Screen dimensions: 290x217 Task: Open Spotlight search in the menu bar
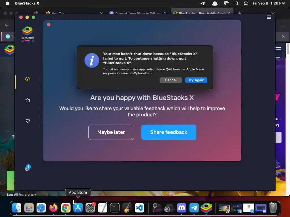click(236, 3)
